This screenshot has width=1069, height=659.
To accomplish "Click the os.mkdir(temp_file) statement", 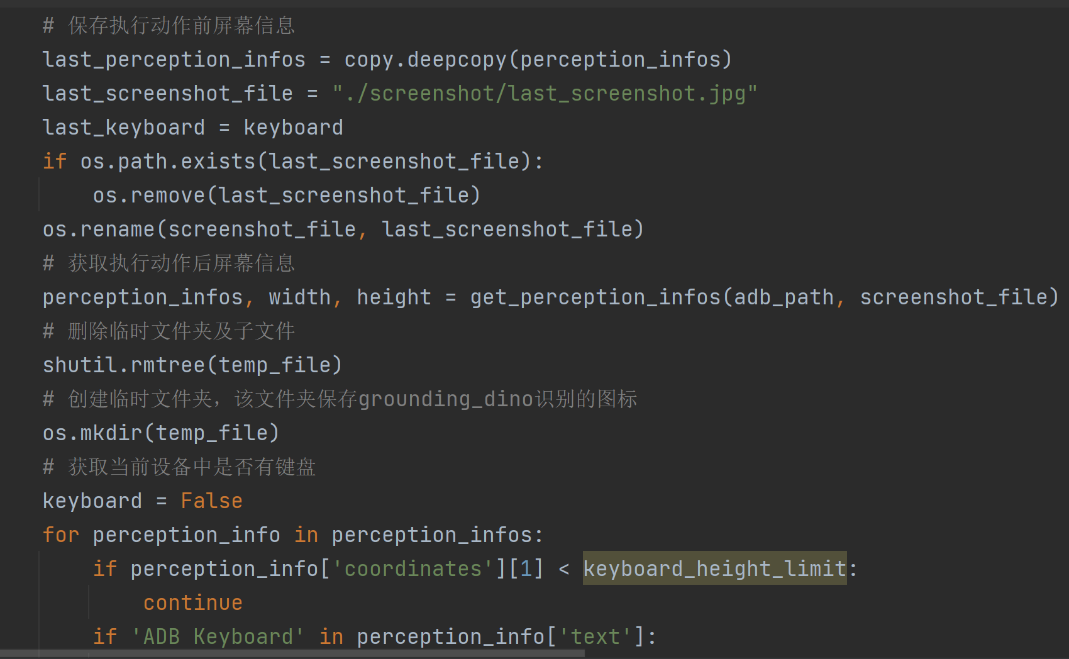I will pos(161,433).
